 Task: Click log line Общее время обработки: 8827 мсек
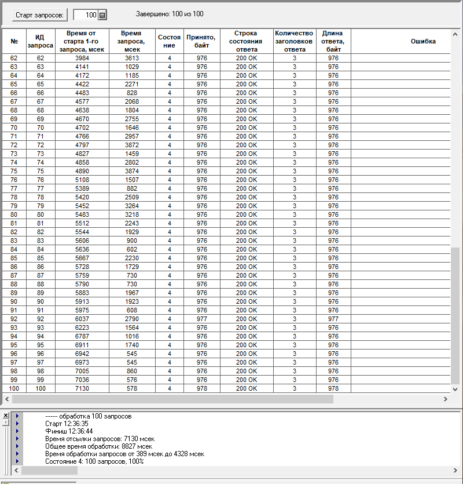(98, 446)
